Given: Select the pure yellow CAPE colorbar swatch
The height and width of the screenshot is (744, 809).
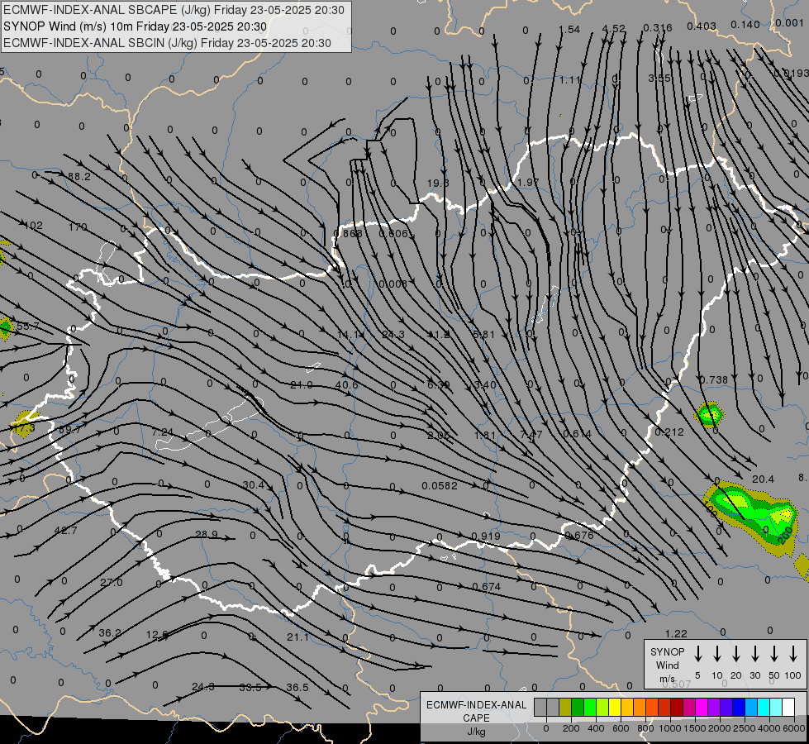Looking at the screenshot, I should point(615,707).
